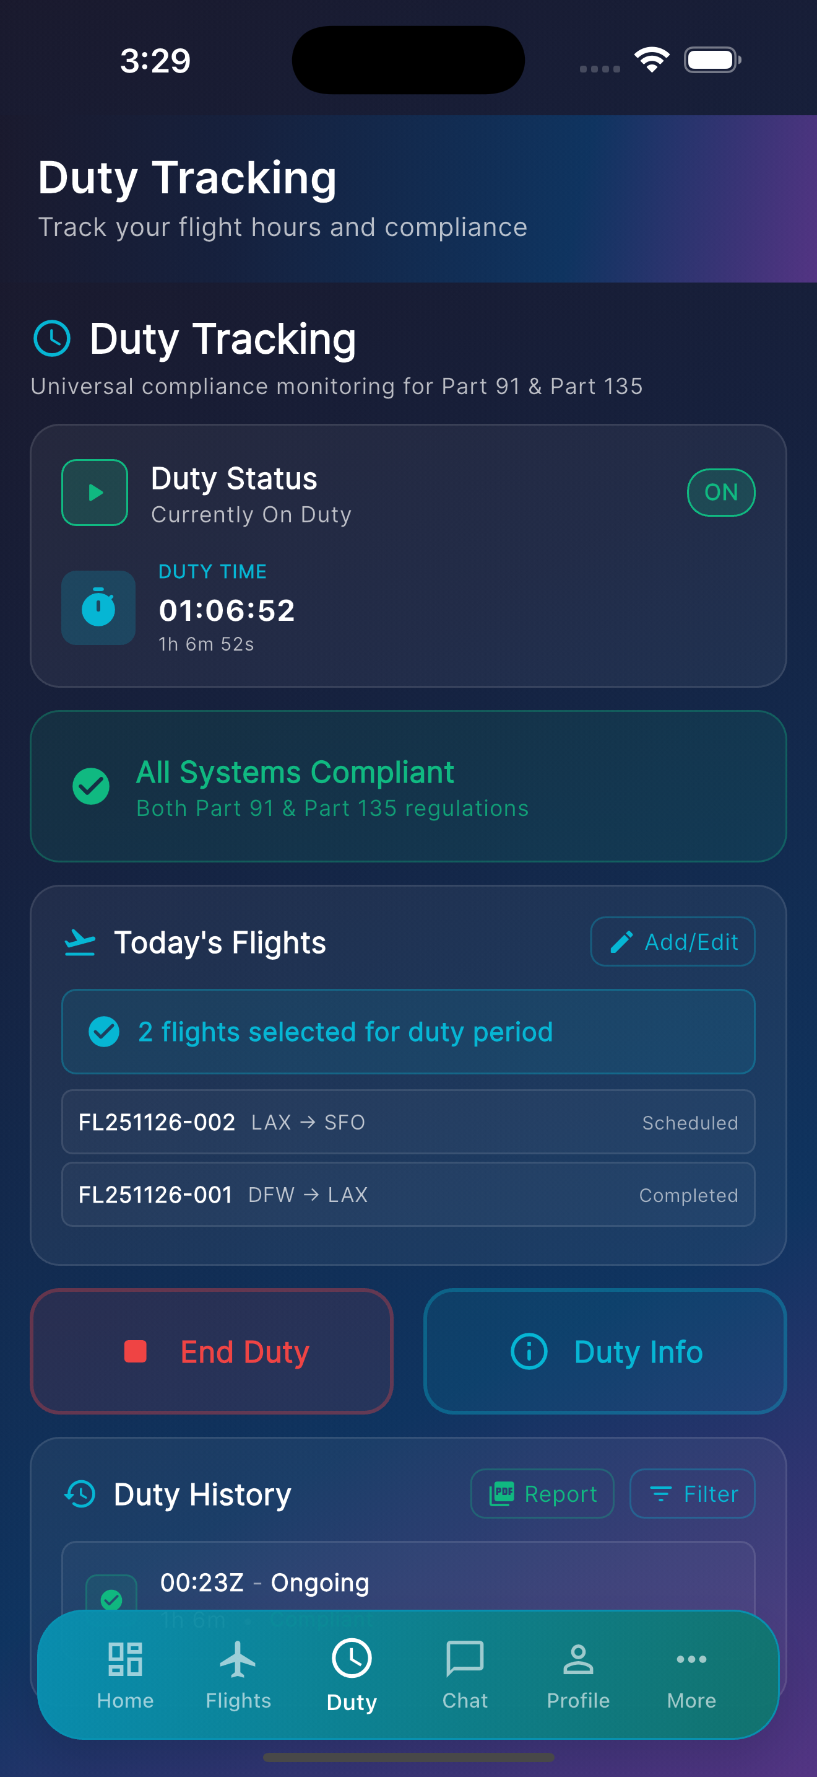Screen dimensions: 817x1777
Task: Tap the PDF icon inside the Report button
Action: (x=504, y=1493)
